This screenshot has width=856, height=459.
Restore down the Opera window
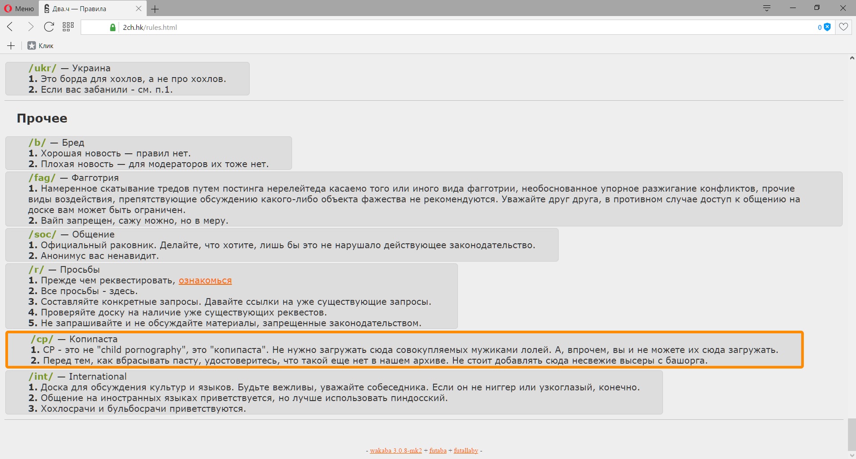pos(817,8)
